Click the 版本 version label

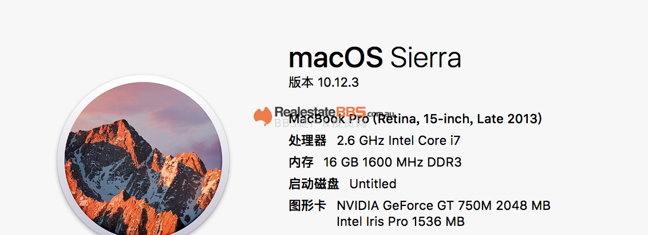301,82
